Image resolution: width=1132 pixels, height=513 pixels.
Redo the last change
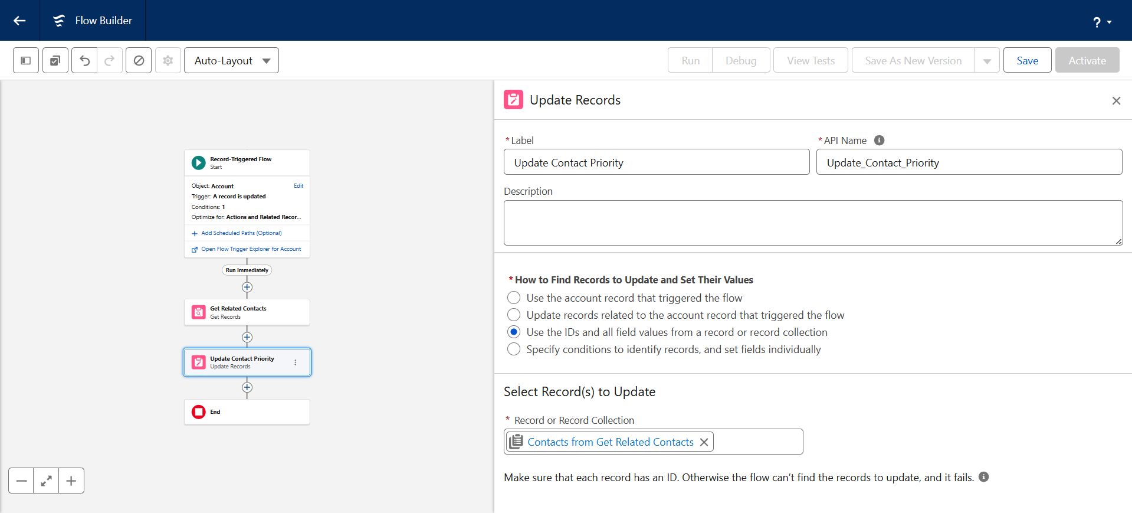click(110, 60)
